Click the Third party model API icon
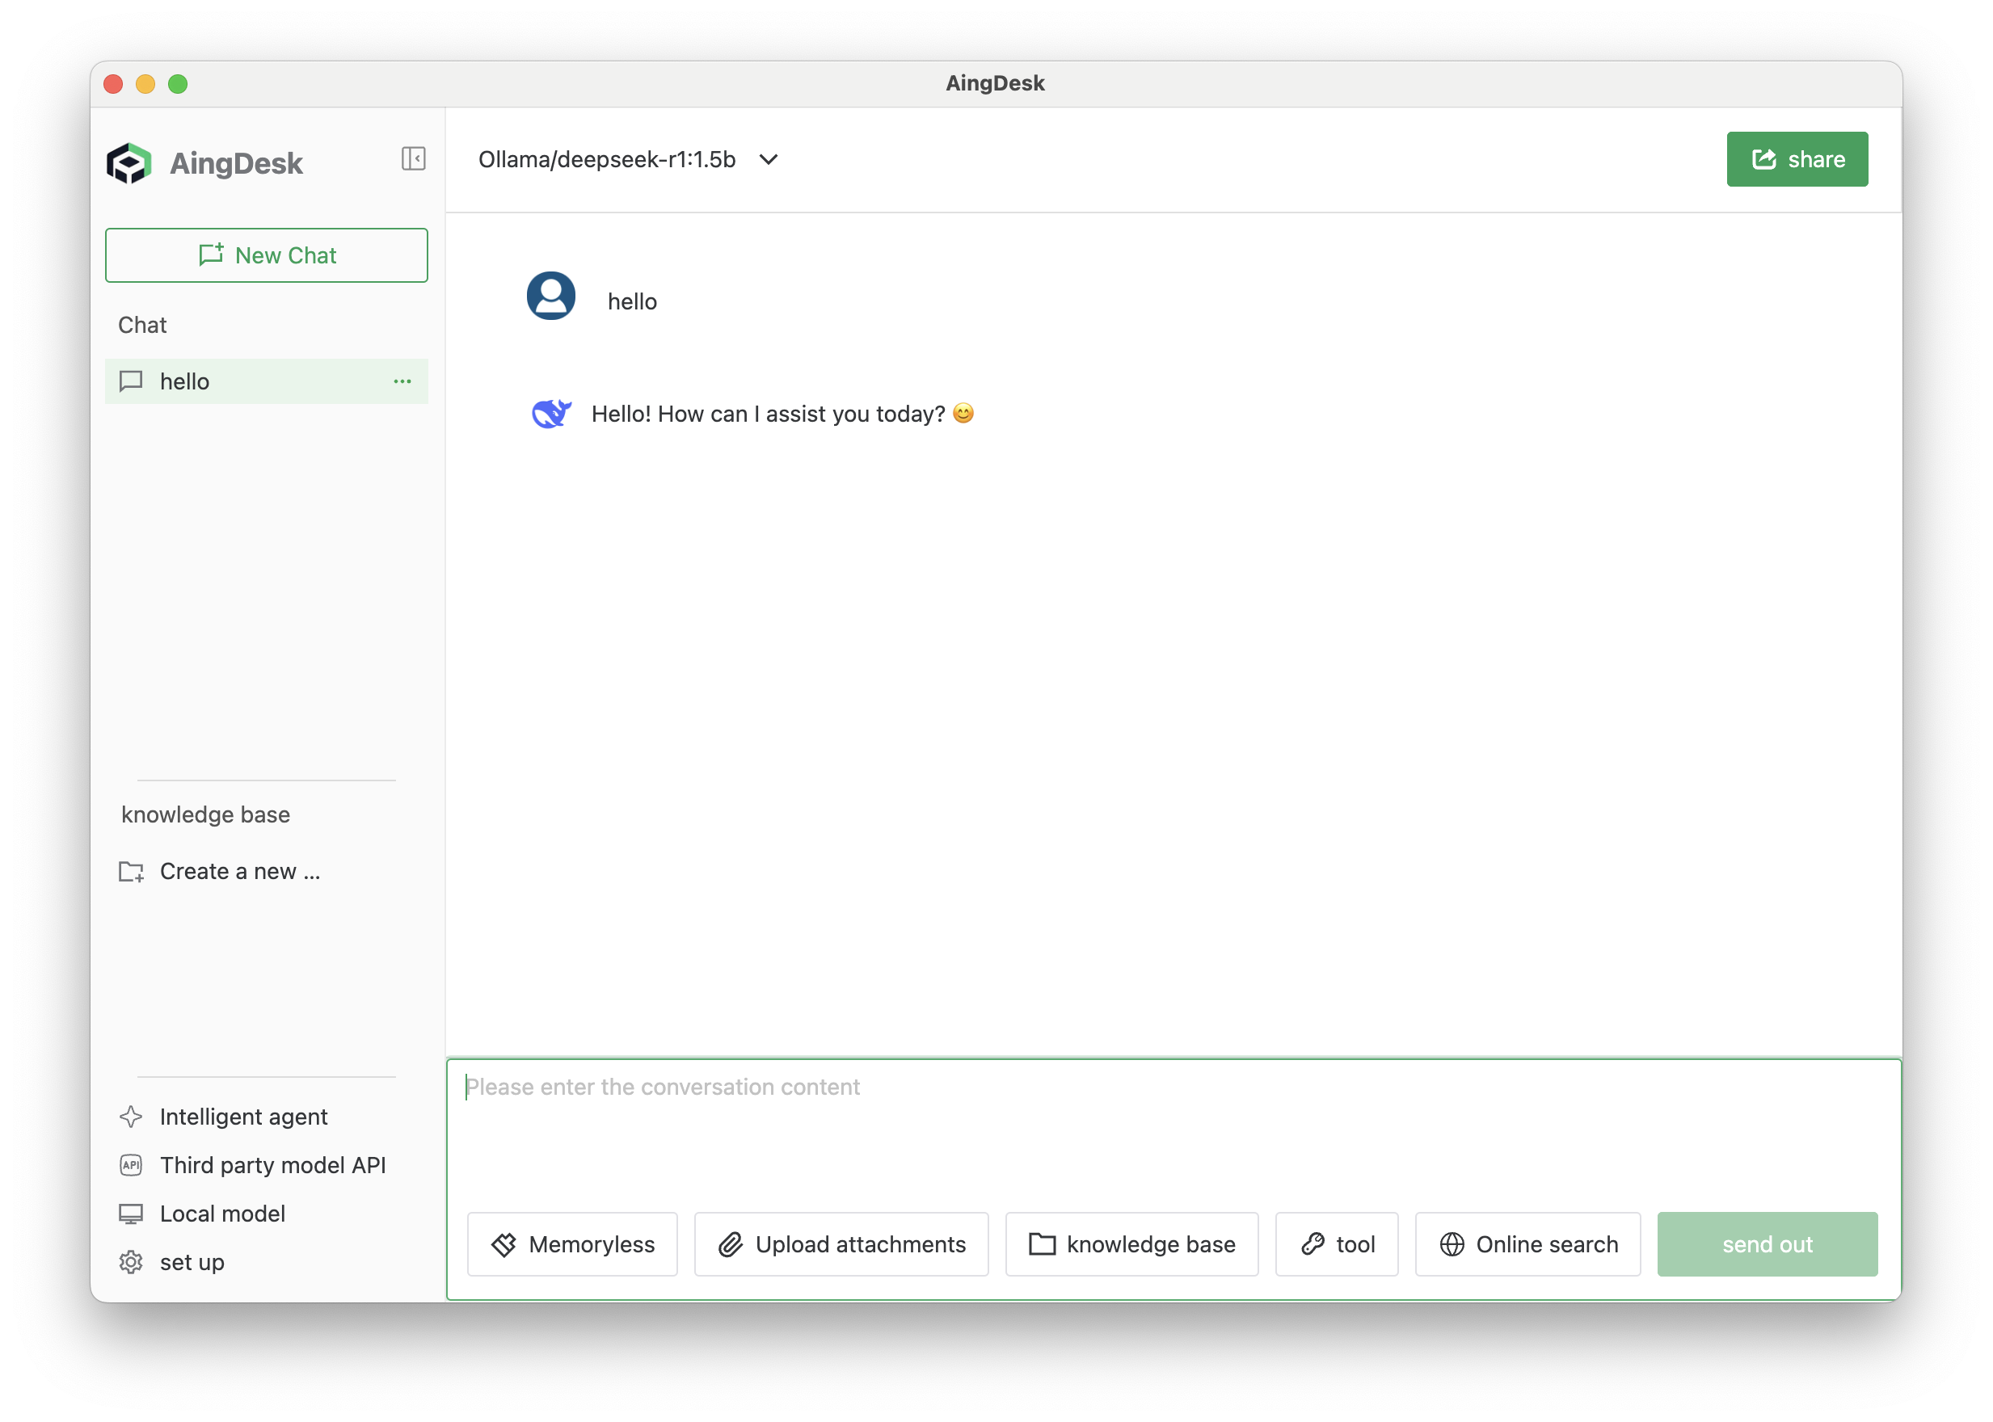 [x=132, y=1164]
